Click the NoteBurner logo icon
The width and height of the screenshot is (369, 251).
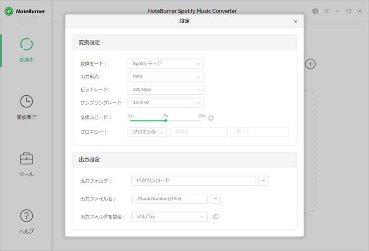click(x=9, y=11)
